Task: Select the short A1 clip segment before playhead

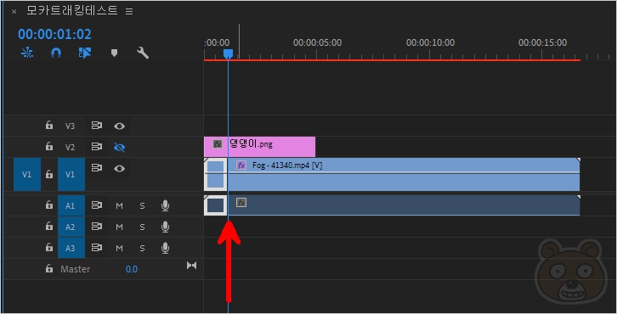Action: pos(215,205)
